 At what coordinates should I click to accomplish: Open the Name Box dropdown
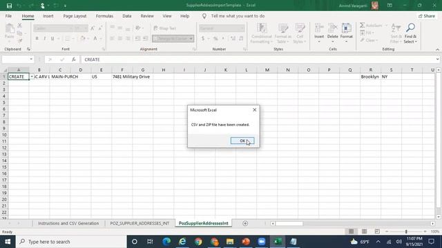pyautogui.click(x=31, y=59)
